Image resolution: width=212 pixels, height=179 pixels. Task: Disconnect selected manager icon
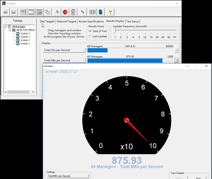pos(92,12)
